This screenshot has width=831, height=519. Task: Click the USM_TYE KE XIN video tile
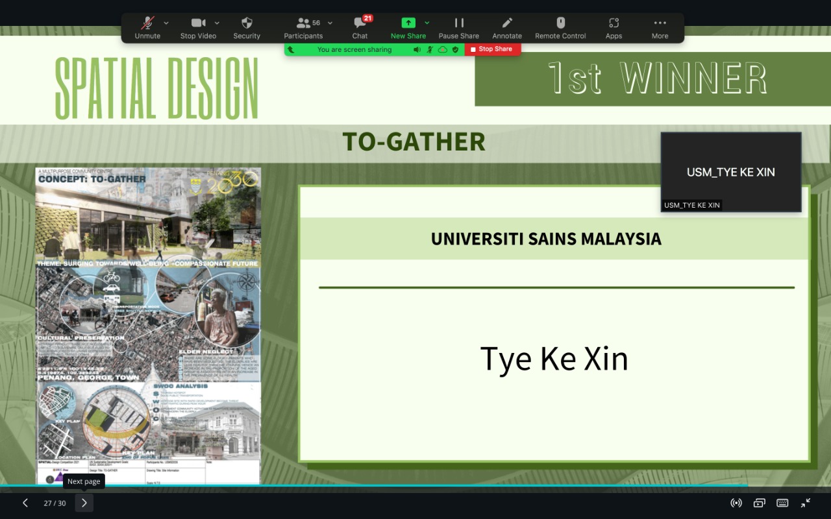(x=731, y=172)
